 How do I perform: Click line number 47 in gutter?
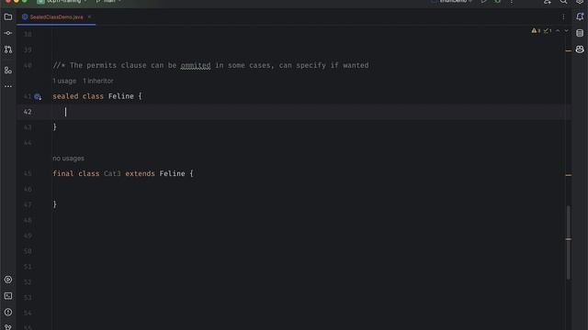[x=28, y=204]
